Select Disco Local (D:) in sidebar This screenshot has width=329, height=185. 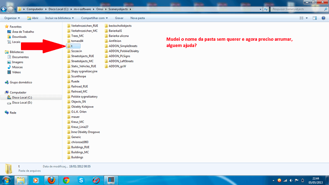[x=22, y=103]
